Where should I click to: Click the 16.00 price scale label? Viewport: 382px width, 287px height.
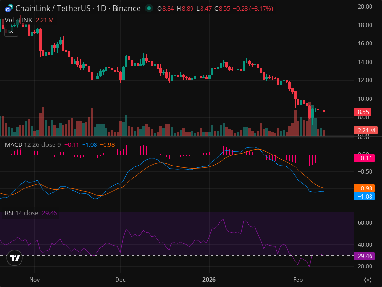coord(365,44)
